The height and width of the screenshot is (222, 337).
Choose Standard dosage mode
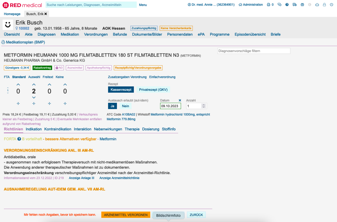click(x=19, y=77)
